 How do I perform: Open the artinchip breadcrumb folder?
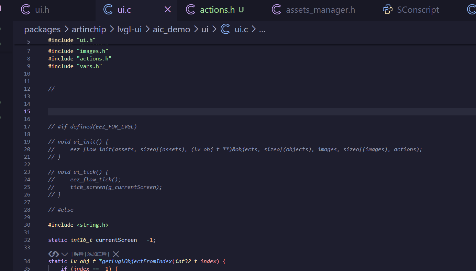(89, 30)
